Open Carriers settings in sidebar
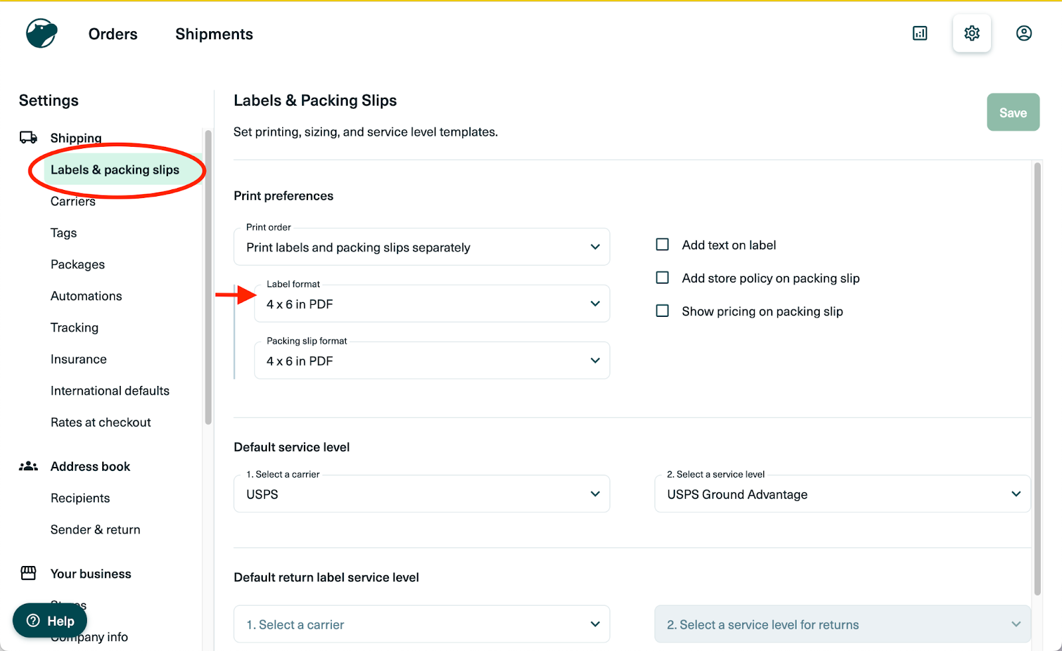 click(73, 201)
